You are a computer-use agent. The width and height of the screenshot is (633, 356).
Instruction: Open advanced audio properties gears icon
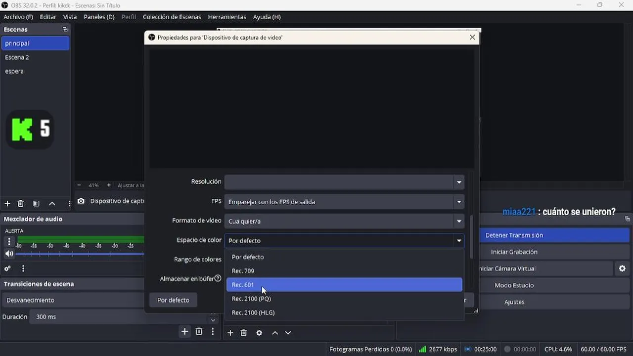pyautogui.click(x=7, y=268)
